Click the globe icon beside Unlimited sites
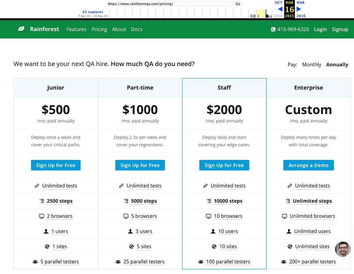This screenshot has width=354, height=274. pos(290,246)
